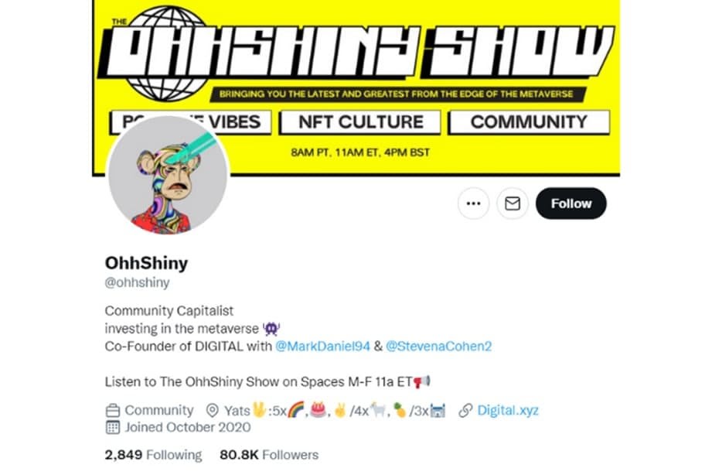The image size is (712, 475).
Task: Click the NFT CULTURE banner label
Action: point(360,121)
